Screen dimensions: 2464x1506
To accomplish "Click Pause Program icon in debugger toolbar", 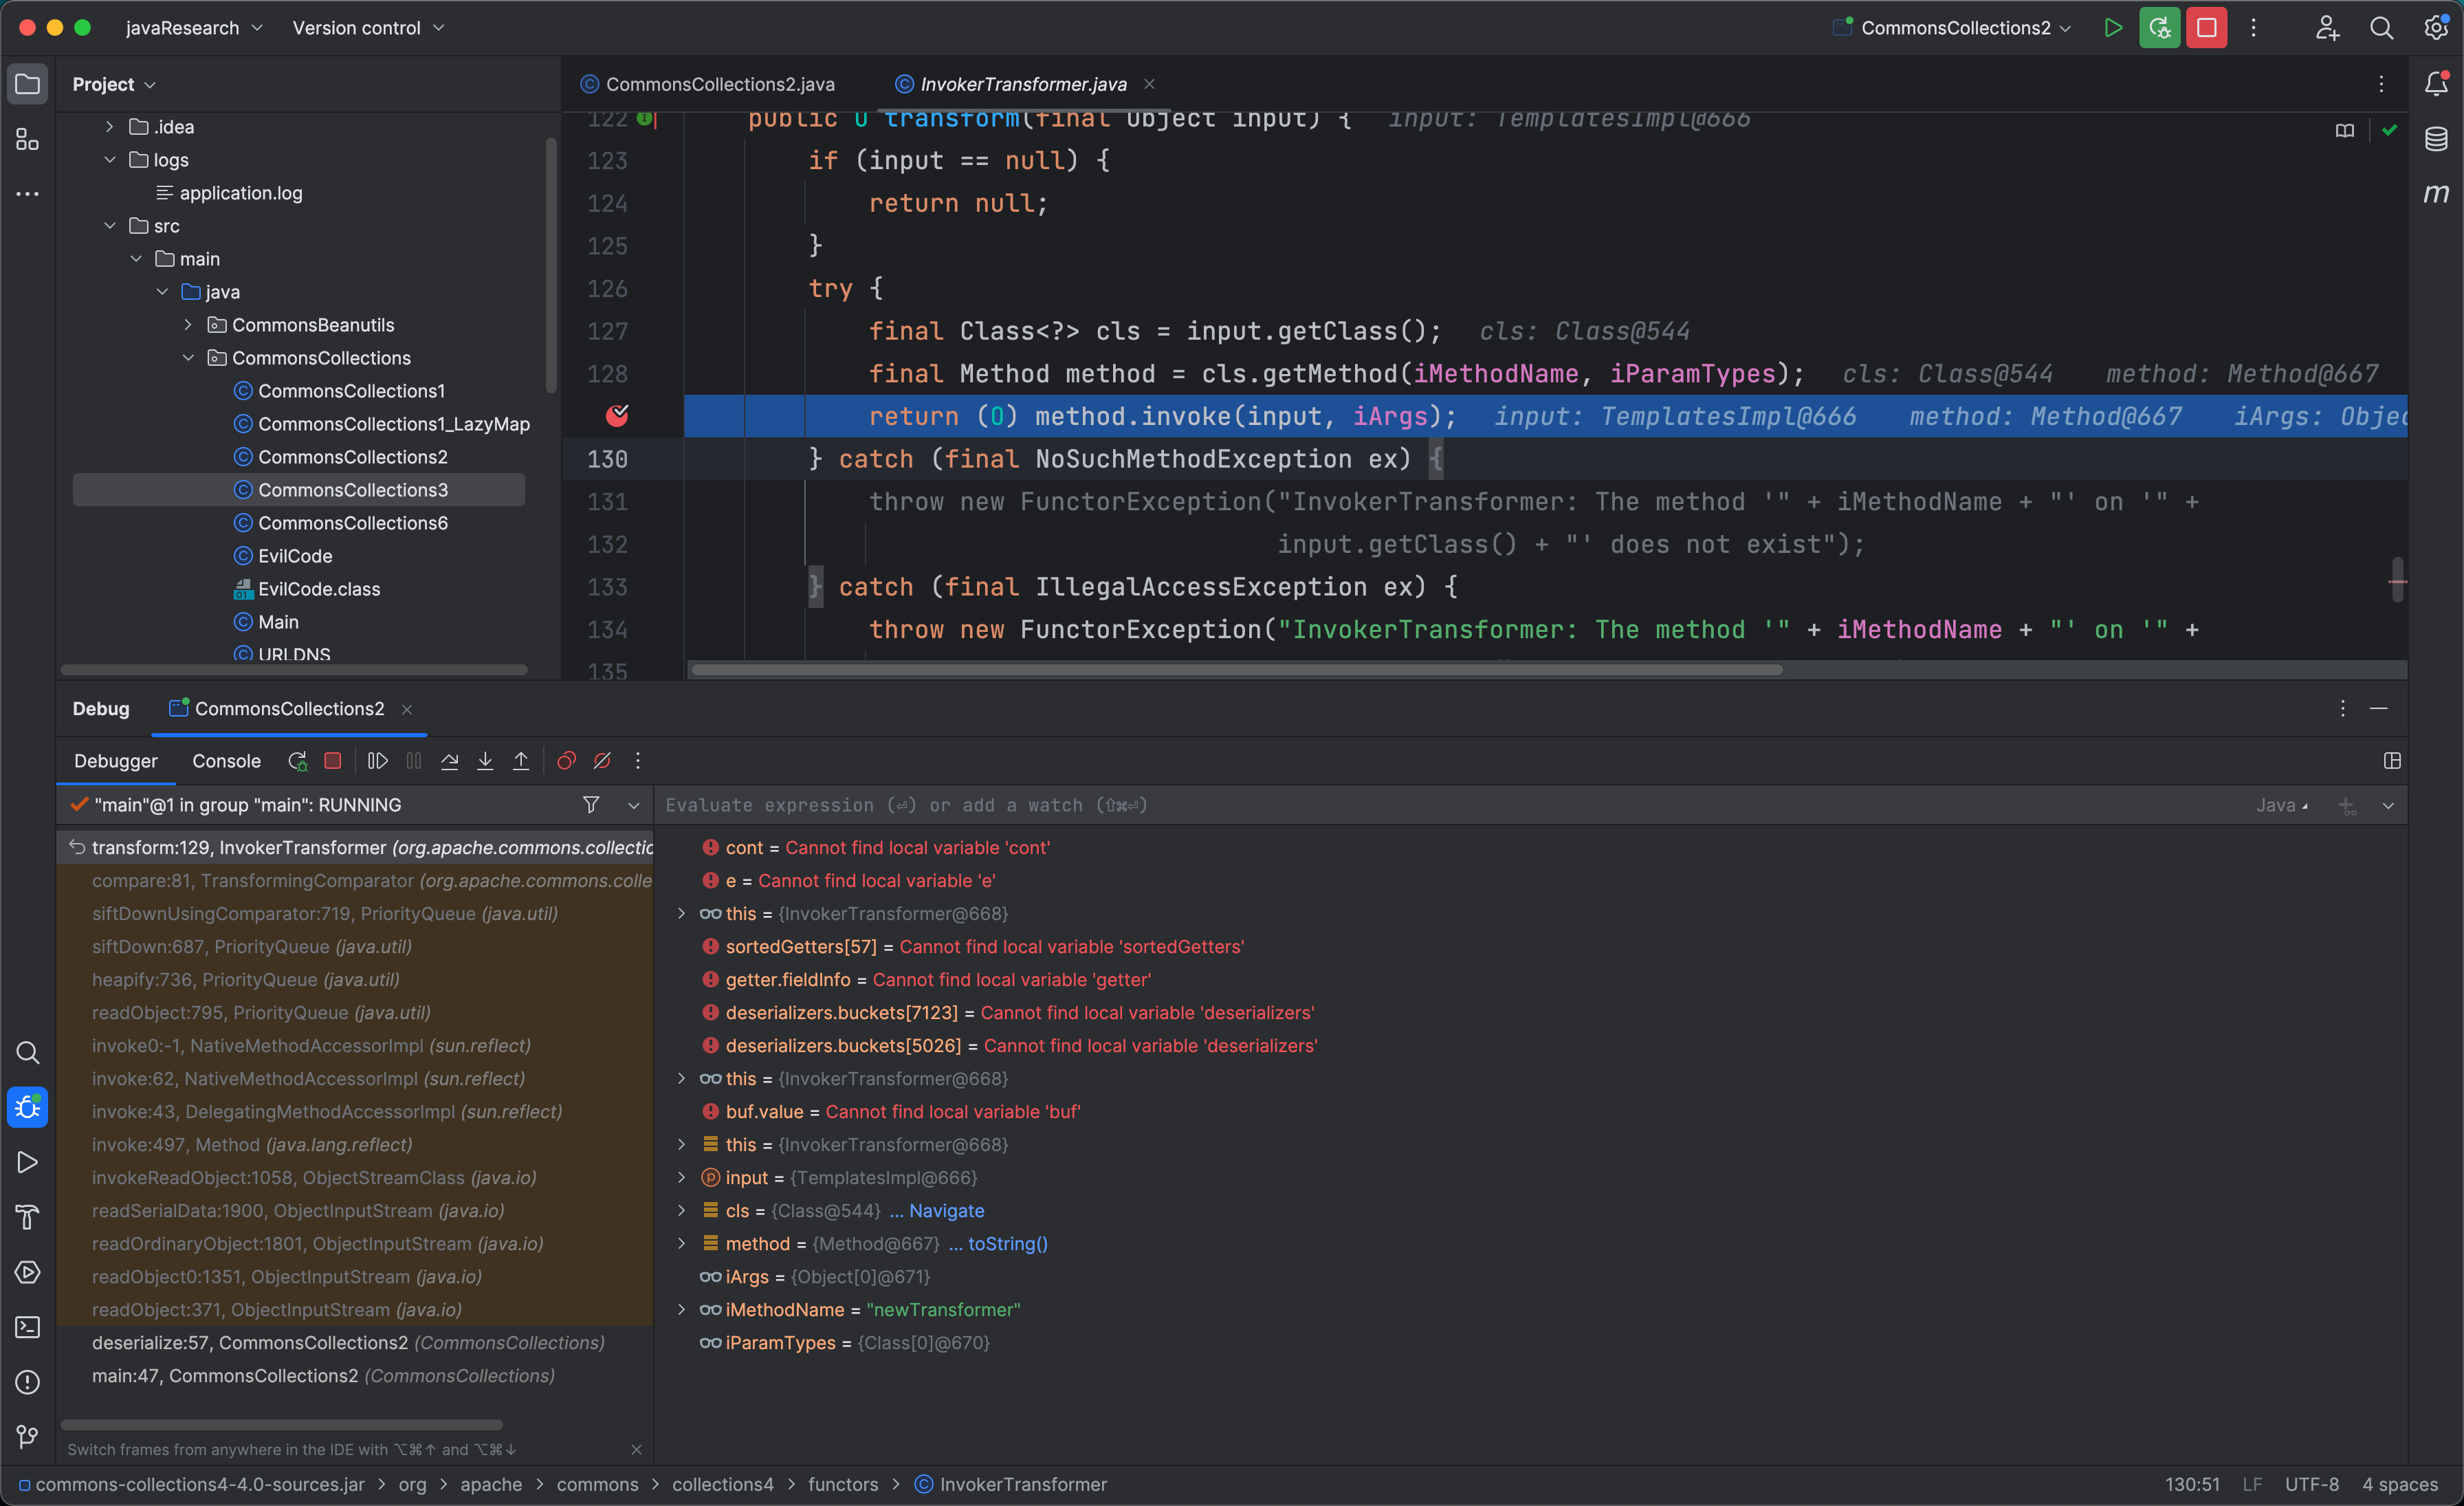I will (413, 761).
